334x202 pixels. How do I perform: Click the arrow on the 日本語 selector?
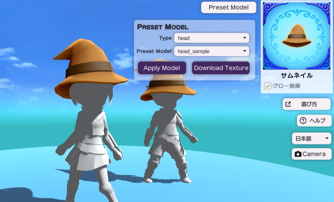pos(327,139)
